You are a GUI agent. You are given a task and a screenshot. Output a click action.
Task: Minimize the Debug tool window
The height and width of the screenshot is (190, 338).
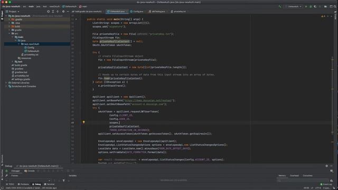(x=331, y=166)
